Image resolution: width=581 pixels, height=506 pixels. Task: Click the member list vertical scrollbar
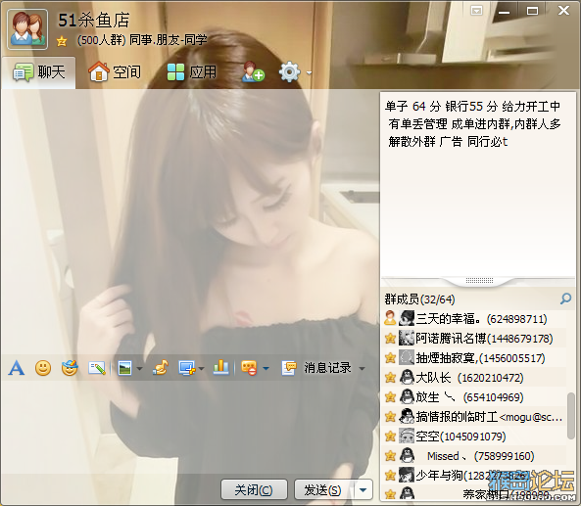(x=571, y=417)
